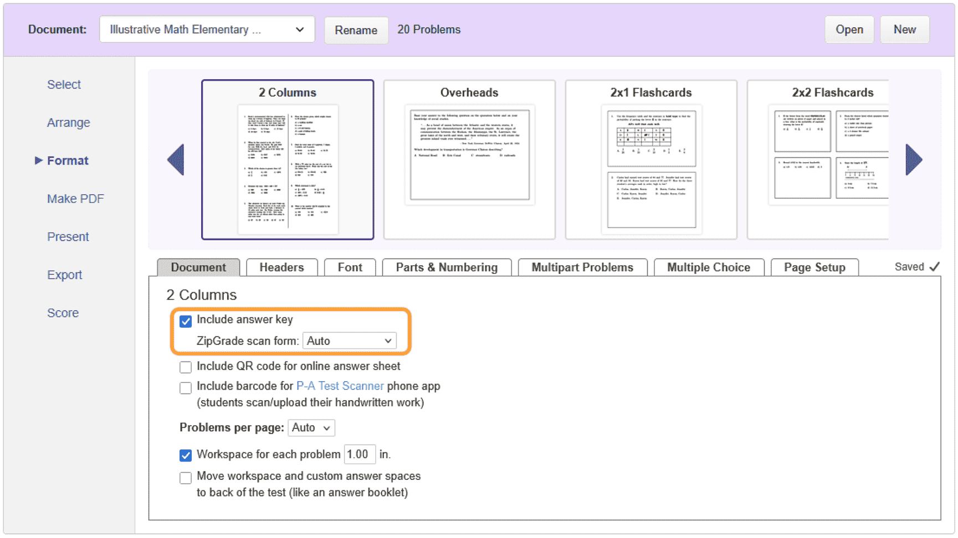Go to the Score section

click(x=63, y=313)
